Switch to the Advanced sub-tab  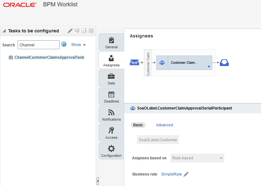(164, 125)
